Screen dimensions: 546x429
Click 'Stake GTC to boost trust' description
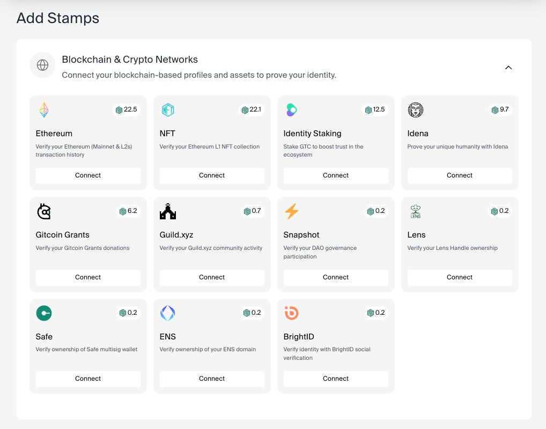[323, 151]
